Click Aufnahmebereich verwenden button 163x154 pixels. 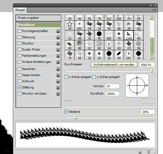click(x=114, y=65)
